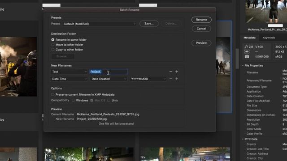
Task: Enable Unix compatibility checkbox
Action: point(109,100)
